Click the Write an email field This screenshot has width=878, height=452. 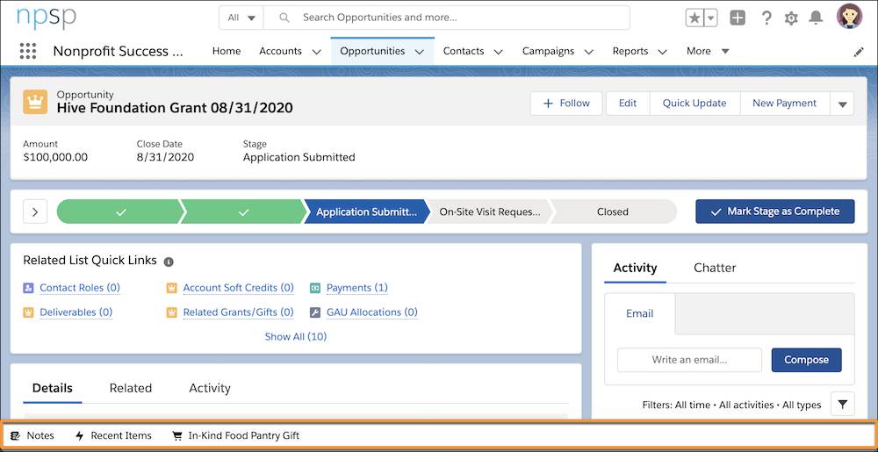pos(689,360)
